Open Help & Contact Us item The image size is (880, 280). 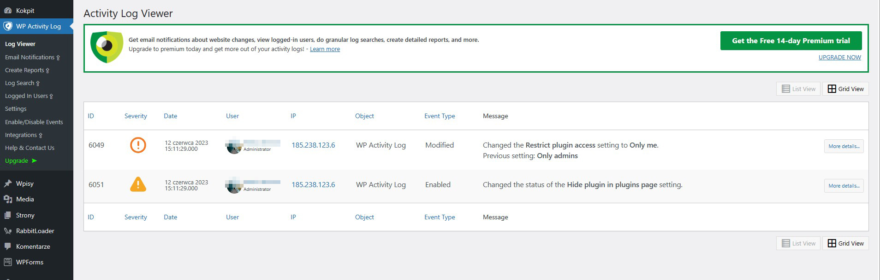pos(30,148)
